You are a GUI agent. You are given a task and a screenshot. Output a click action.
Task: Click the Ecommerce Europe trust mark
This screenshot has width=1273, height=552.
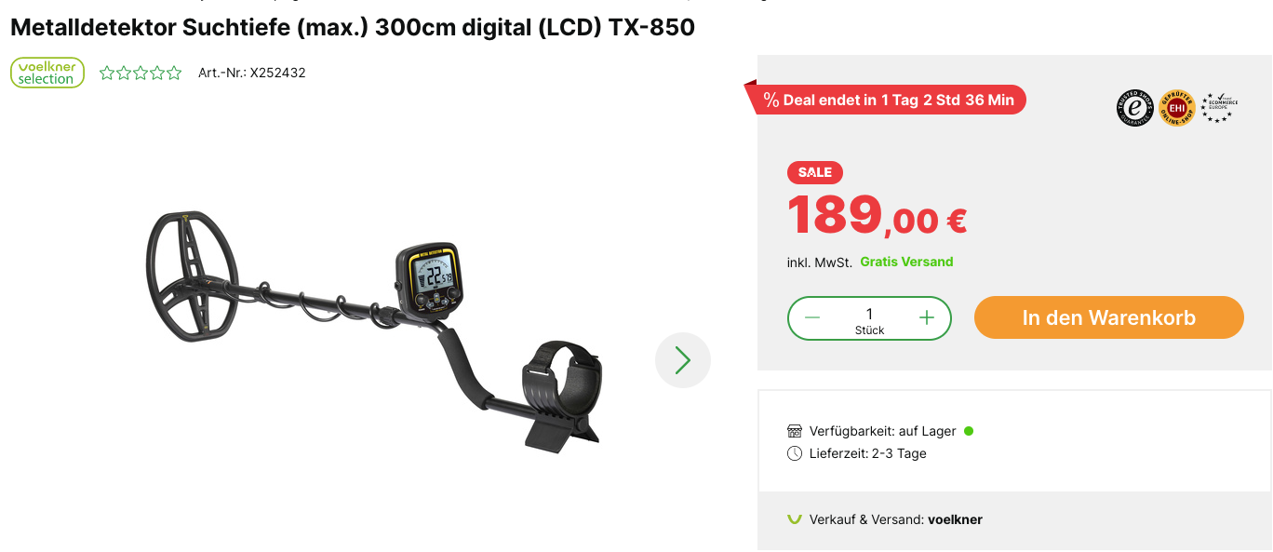[1218, 108]
